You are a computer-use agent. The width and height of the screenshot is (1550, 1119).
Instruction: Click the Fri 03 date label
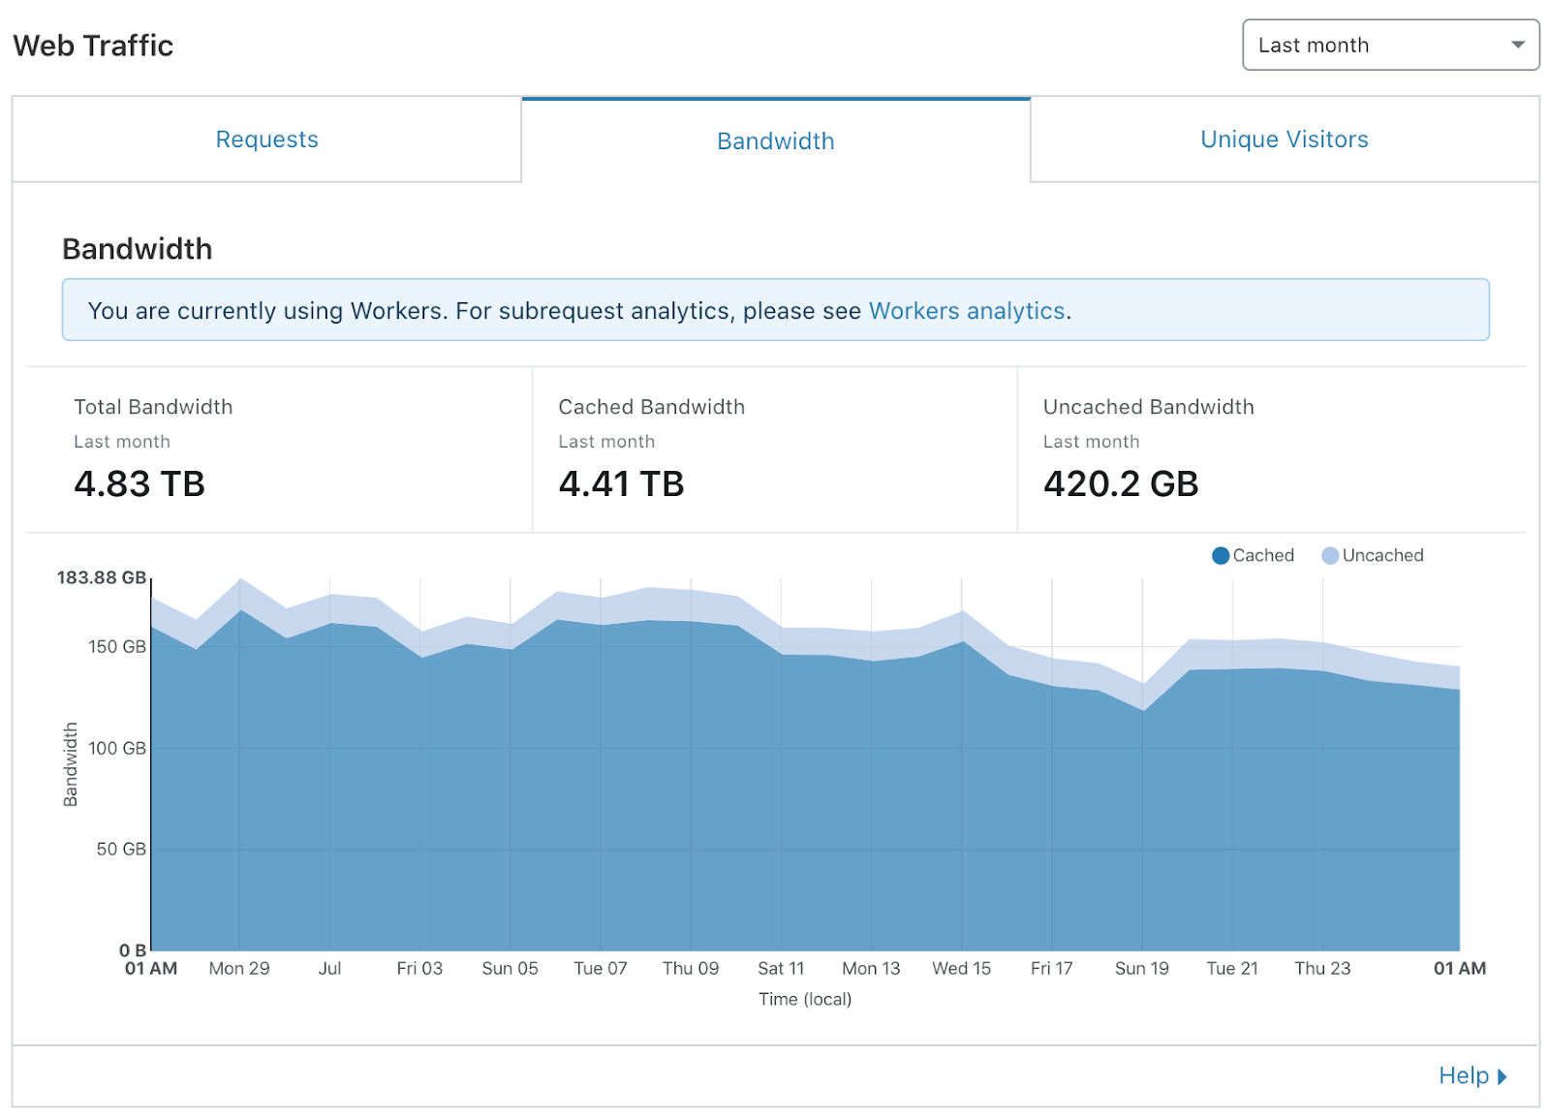point(419,968)
